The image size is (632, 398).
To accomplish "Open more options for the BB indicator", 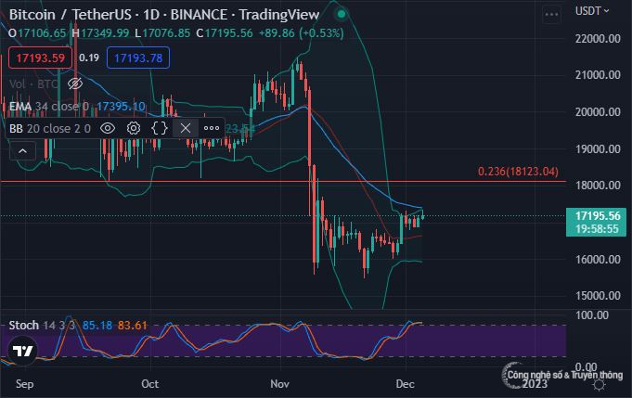I will click(212, 128).
